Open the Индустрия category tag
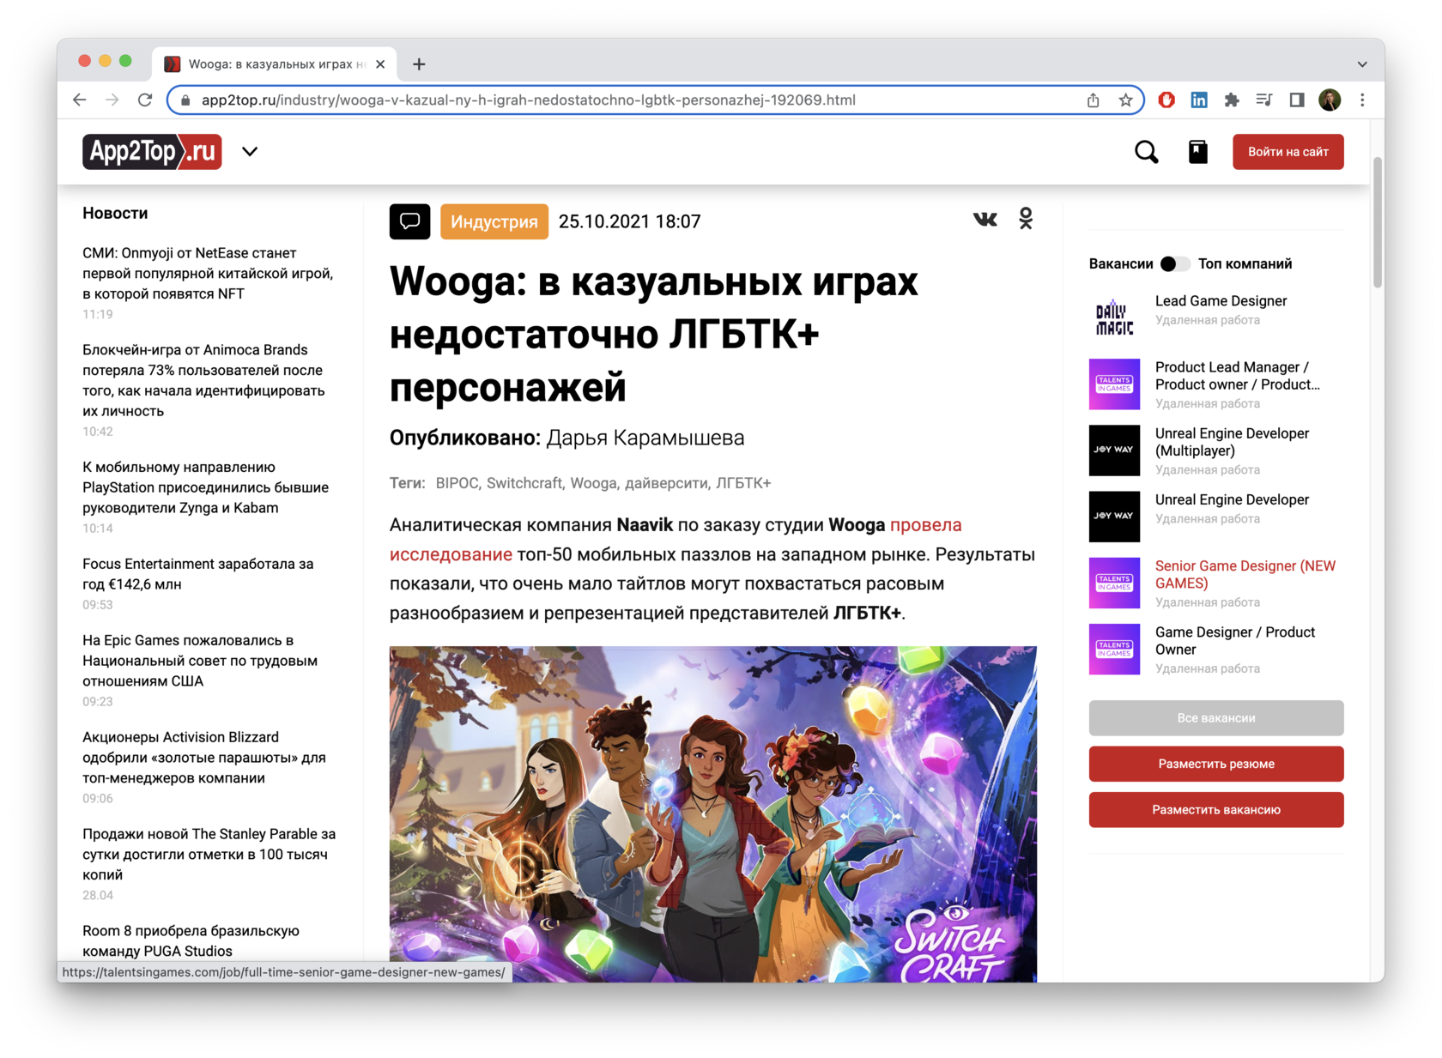The height and width of the screenshot is (1058, 1442). (494, 221)
